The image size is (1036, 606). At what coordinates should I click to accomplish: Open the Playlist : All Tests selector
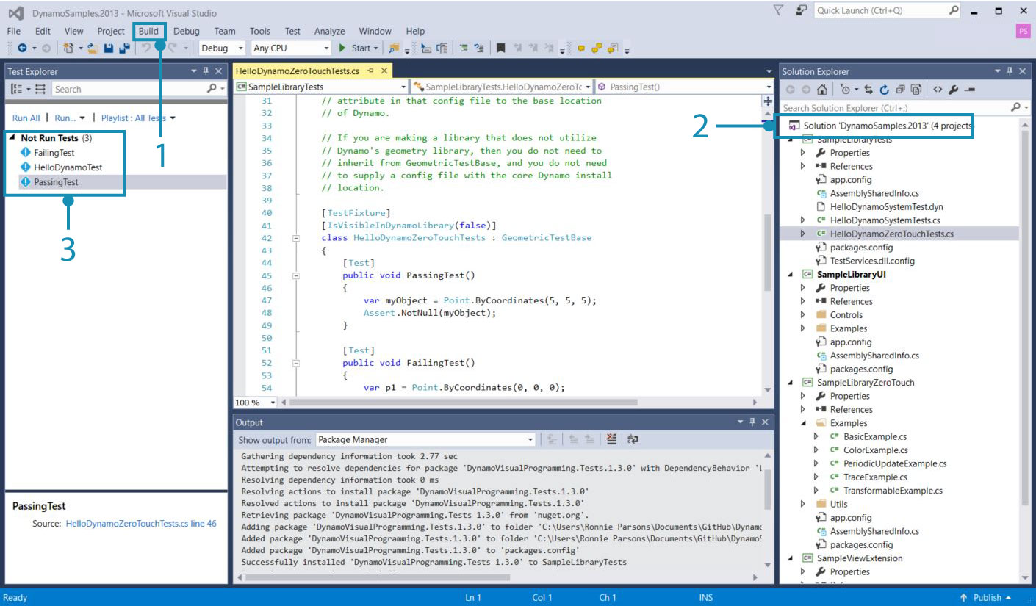click(138, 118)
